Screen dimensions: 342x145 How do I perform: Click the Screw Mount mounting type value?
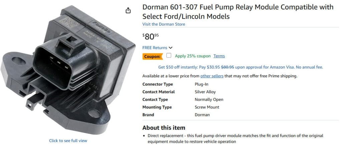coord(207,107)
